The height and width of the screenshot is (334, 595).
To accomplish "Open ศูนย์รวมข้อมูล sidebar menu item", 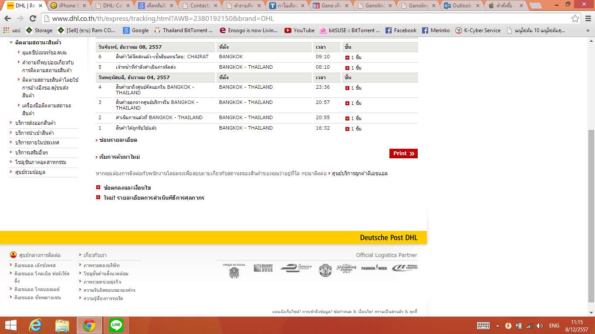I will tap(30, 172).
